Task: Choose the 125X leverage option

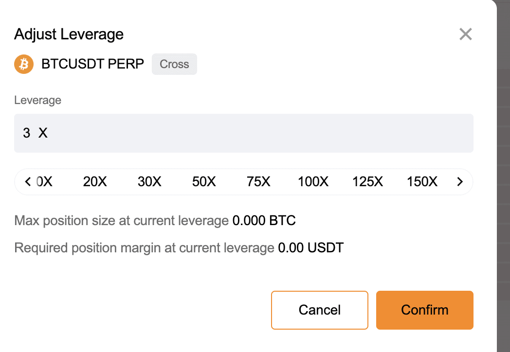Action: click(367, 182)
